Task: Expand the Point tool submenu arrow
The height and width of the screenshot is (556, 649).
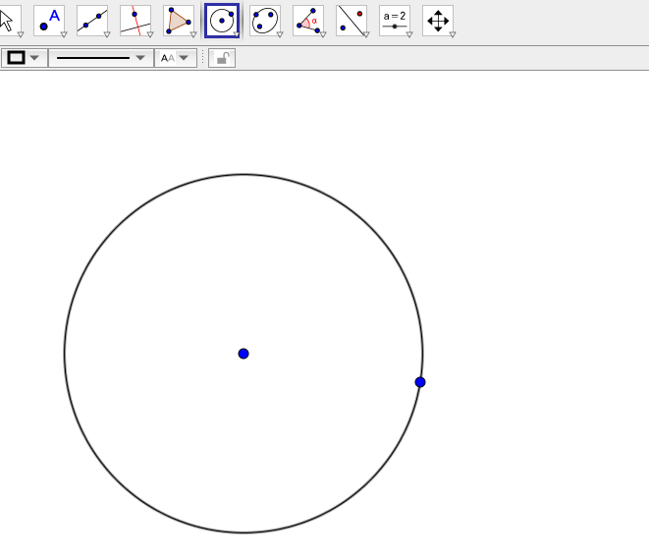Action: click(x=63, y=34)
